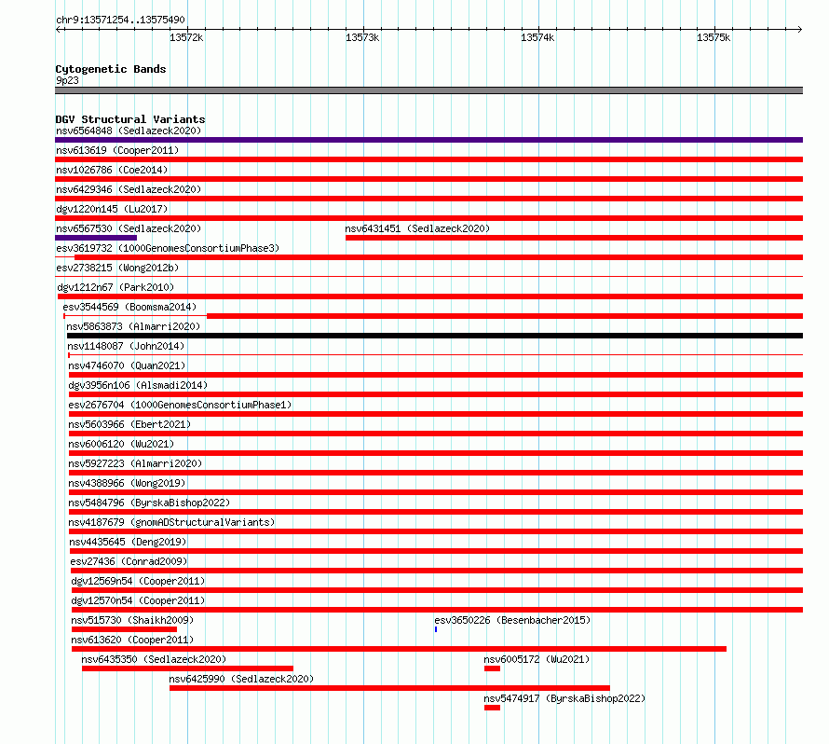Click the small red nsv5474917 bar
The image size is (829, 744).
pyautogui.click(x=492, y=708)
